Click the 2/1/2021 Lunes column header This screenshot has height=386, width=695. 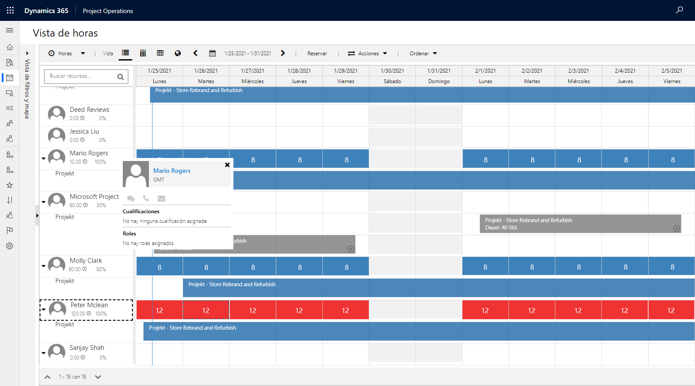(x=486, y=76)
